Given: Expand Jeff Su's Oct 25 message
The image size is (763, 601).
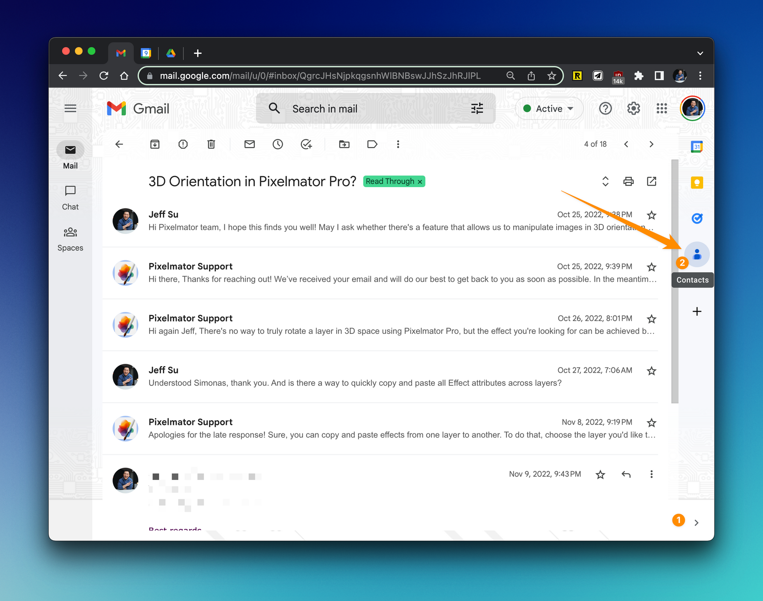Looking at the screenshot, I should (380, 221).
